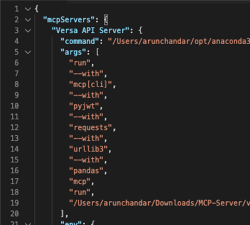Select line number 16 in the gutter
This screenshot has width=250, height=225.
(x=15, y=171)
